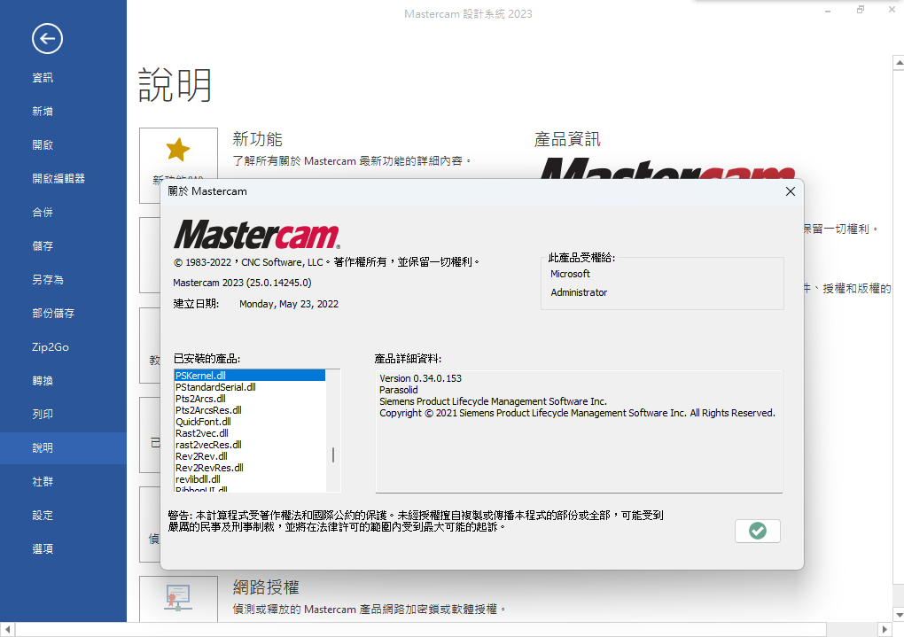
Task: Open Zip2Go in the sidebar
Action: click(x=51, y=347)
